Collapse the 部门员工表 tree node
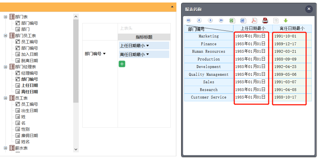Viewport: 319px width, 159px height. click(6, 36)
